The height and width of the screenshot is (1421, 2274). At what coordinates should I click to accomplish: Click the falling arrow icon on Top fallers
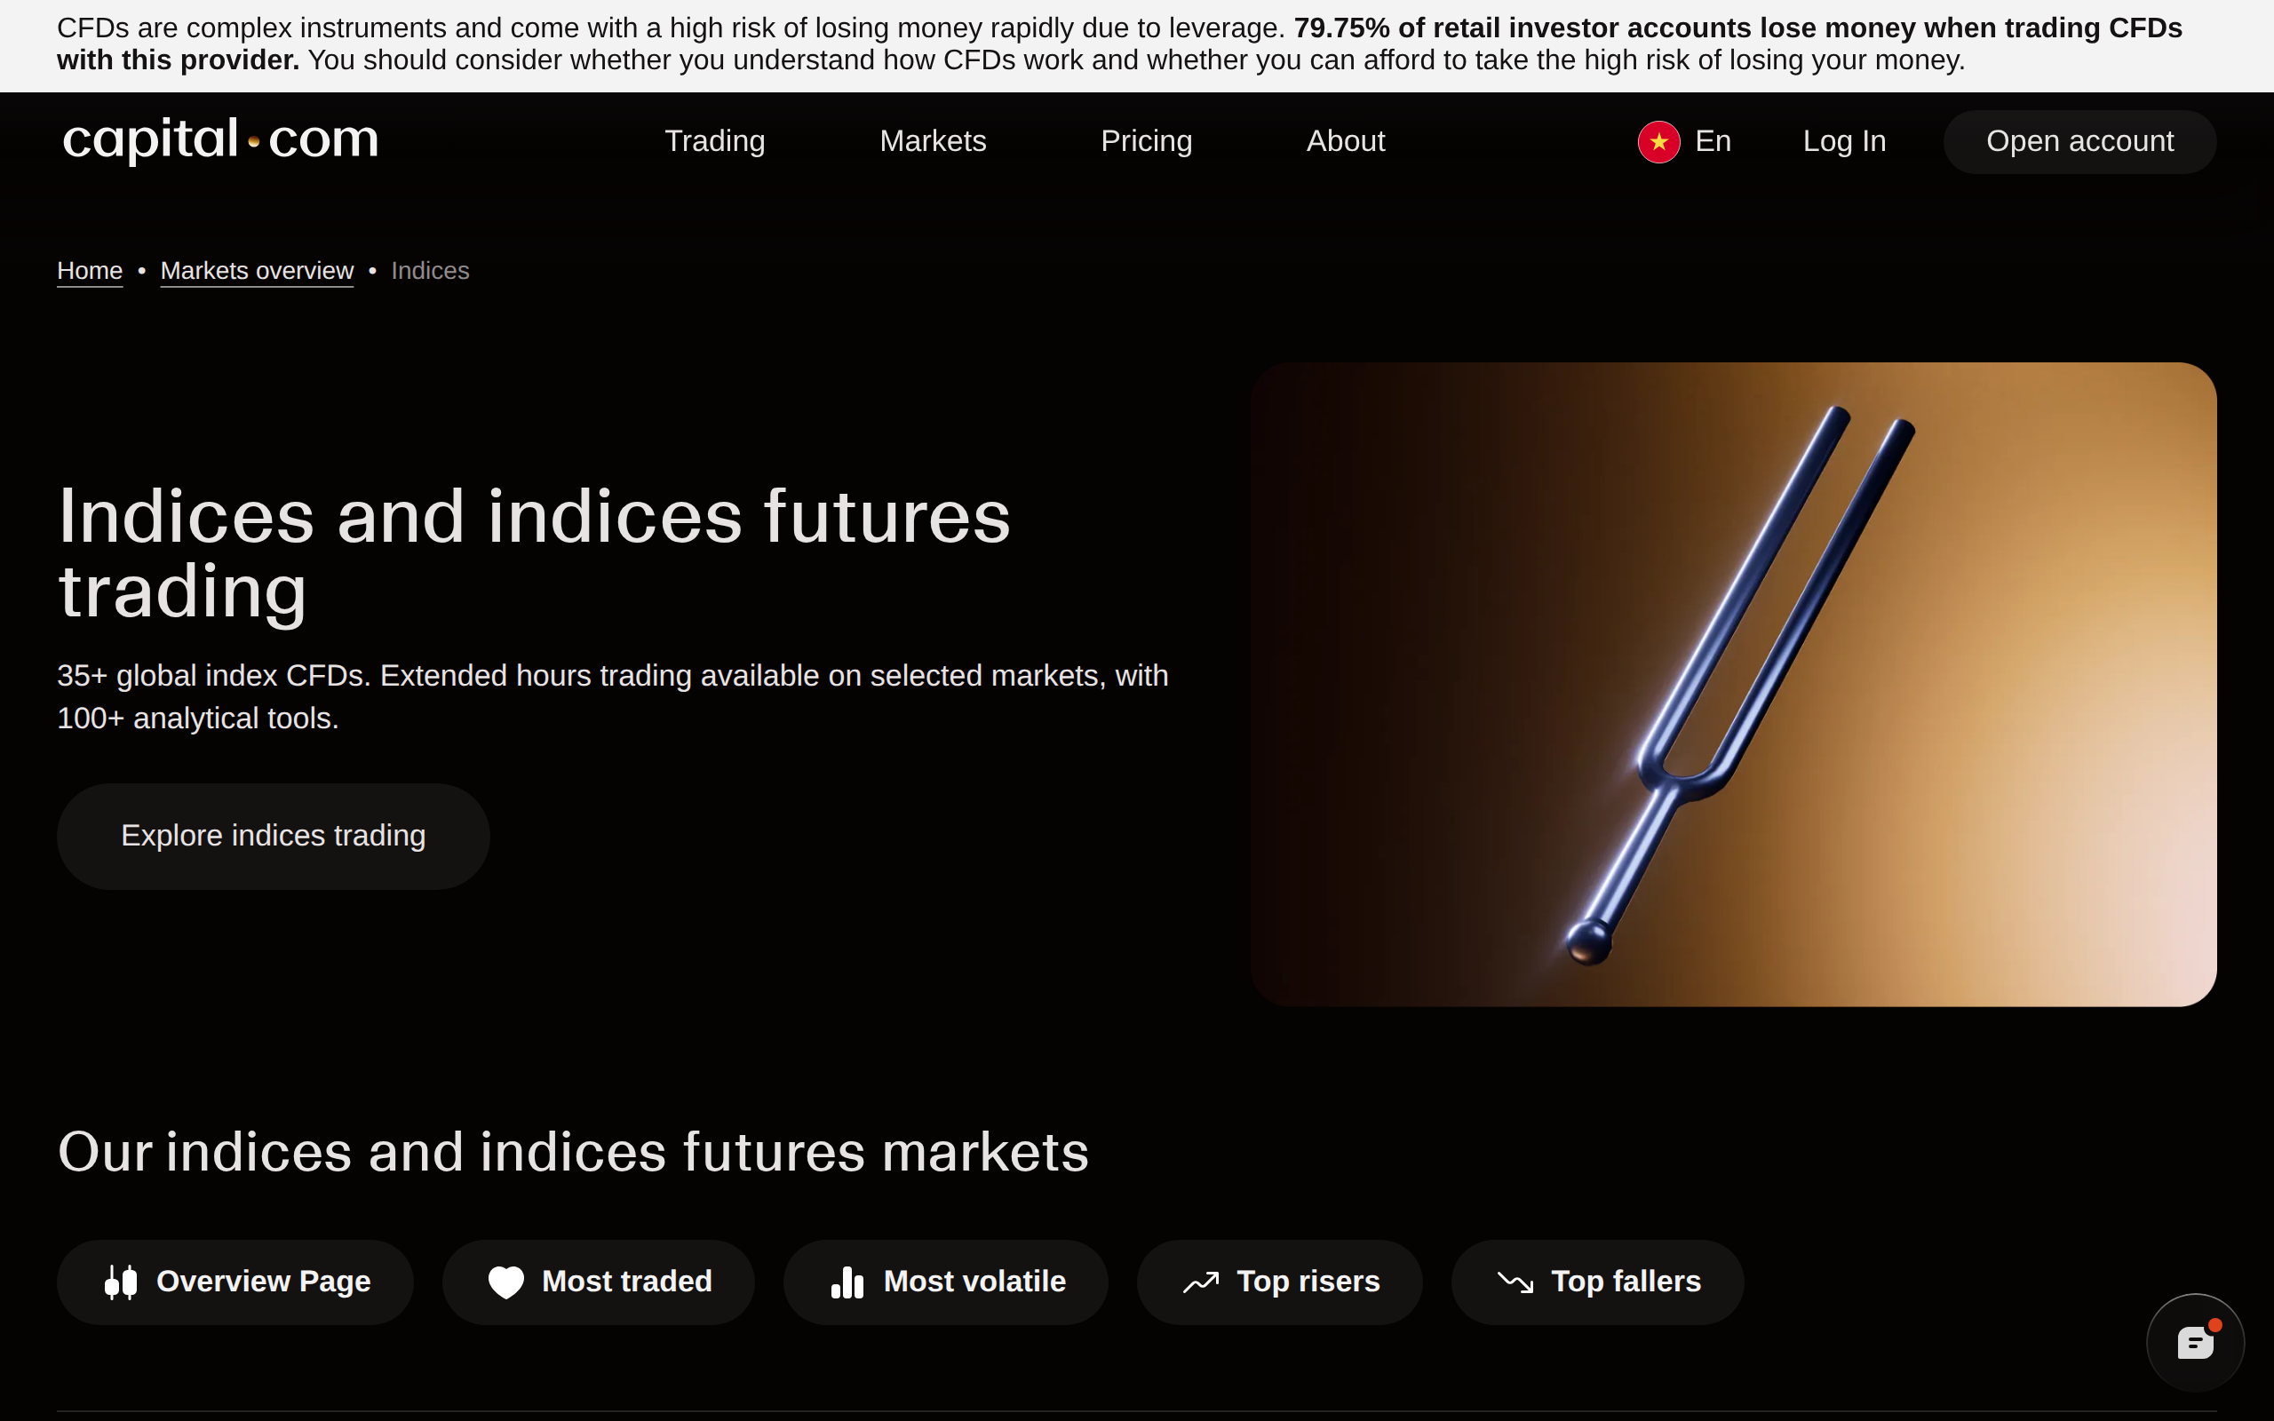coord(1515,1282)
